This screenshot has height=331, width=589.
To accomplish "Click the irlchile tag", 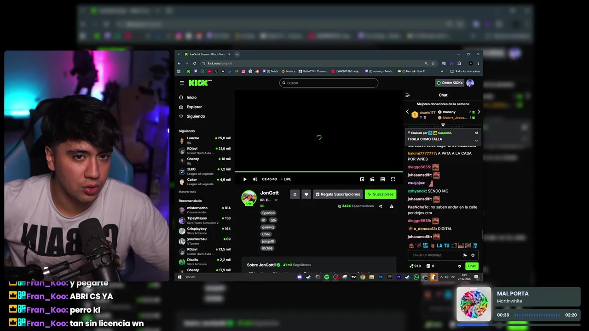I will point(267,248).
